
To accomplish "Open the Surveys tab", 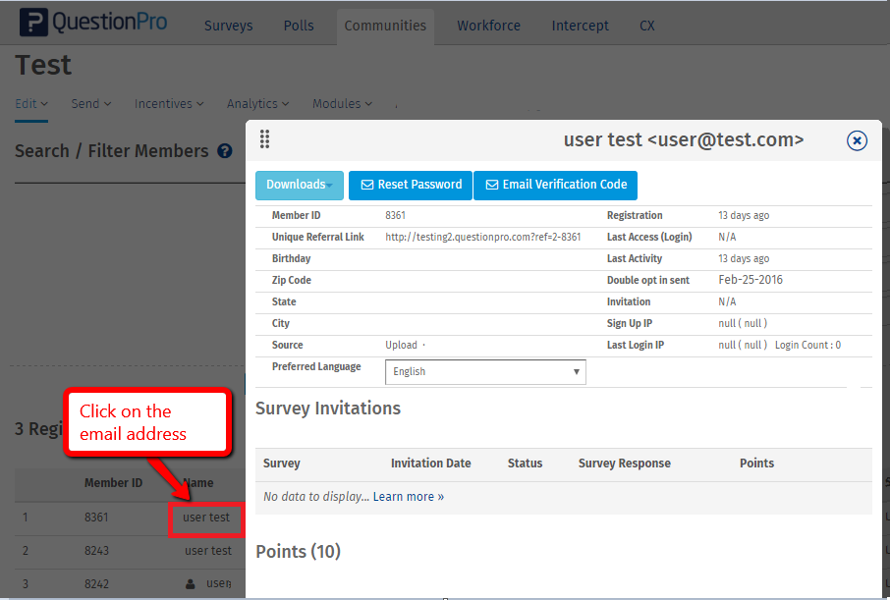I will click(228, 26).
